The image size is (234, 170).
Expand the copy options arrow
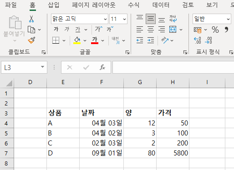39,30
